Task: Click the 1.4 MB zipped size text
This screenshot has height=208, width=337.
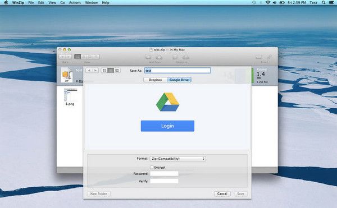Action: (x=261, y=75)
